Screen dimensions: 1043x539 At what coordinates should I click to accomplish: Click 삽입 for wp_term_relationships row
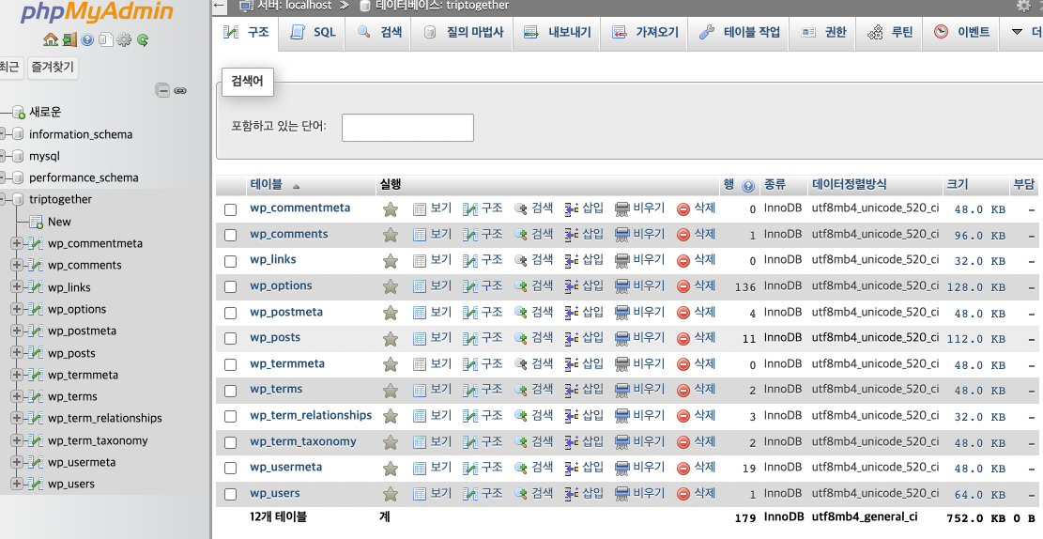pos(584,416)
